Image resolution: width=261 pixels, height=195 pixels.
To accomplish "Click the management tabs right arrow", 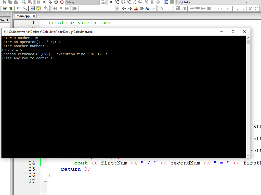I will [x=8, y=20].
